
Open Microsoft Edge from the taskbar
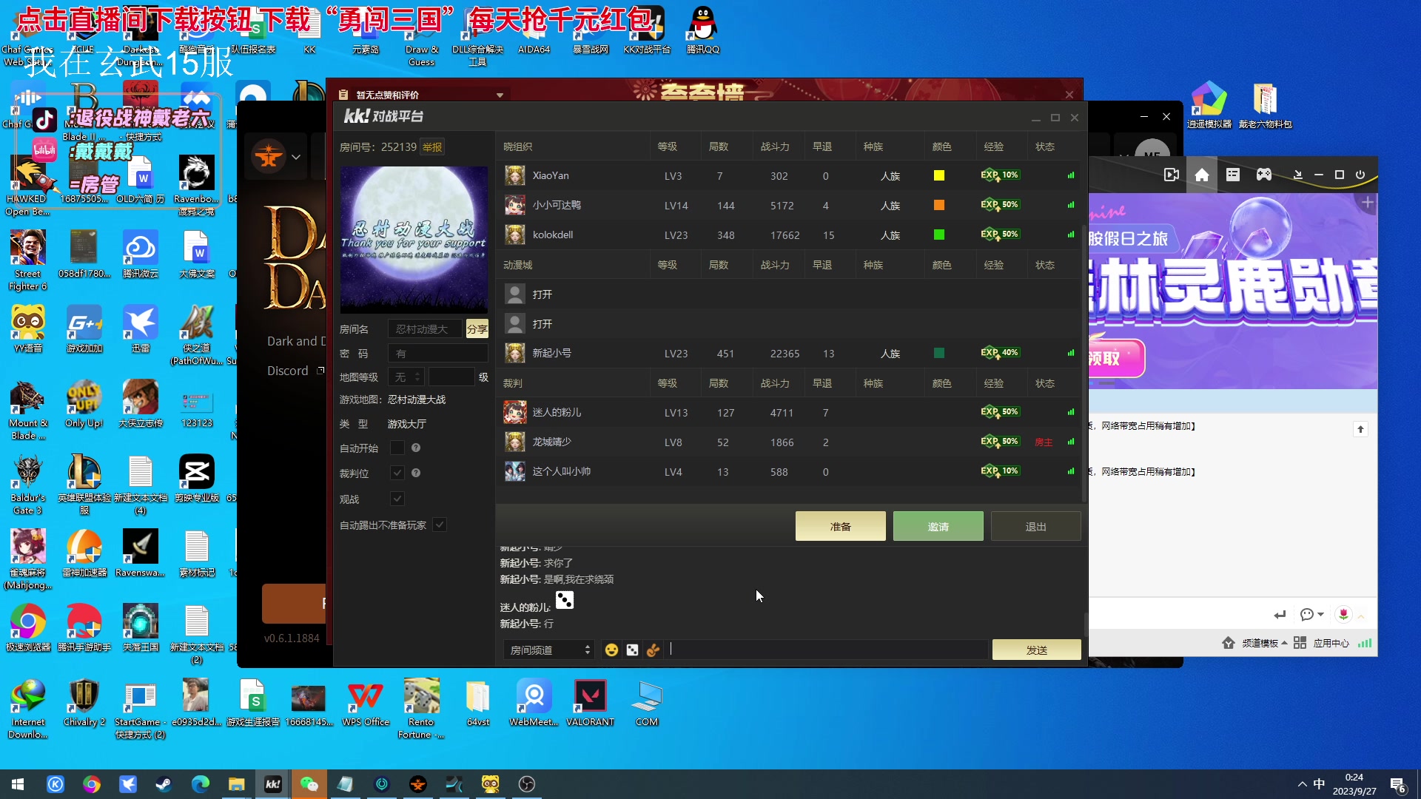click(x=200, y=784)
